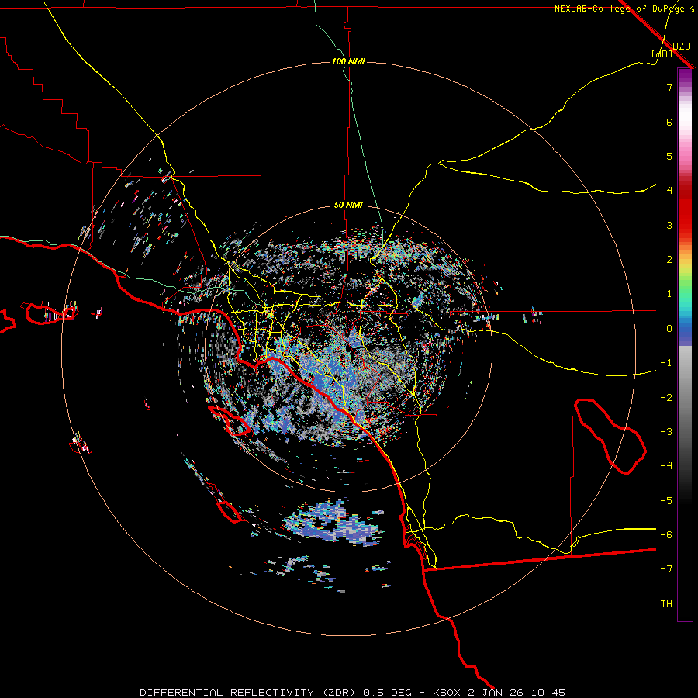Click the 4 dB colorbar label
The image size is (698, 698).
669,191
